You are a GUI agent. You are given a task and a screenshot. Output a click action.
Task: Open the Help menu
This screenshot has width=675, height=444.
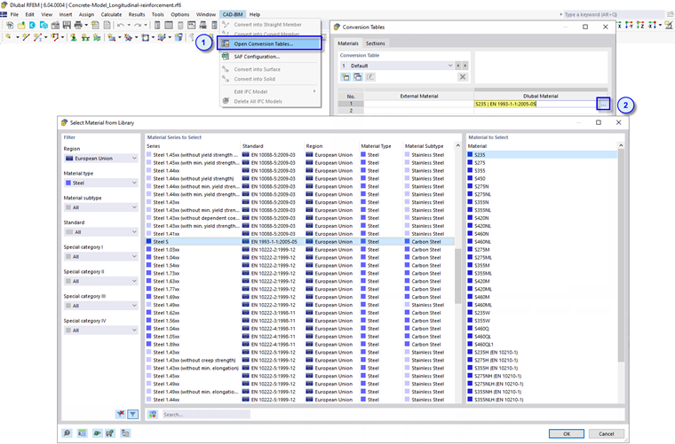pos(254,14)
